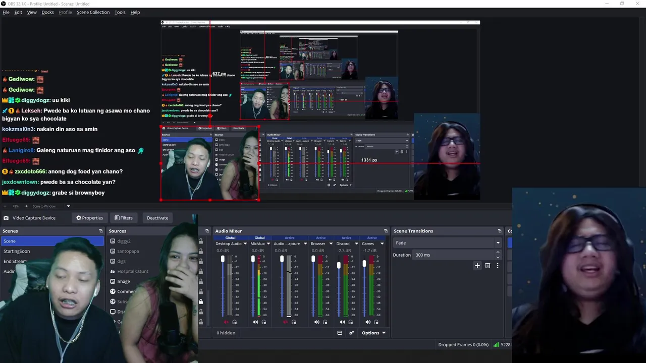Open transition properties three-dot menu

(497, 265)
